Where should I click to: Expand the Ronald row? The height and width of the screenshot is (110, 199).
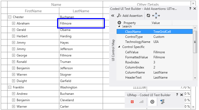coord(13,62)
